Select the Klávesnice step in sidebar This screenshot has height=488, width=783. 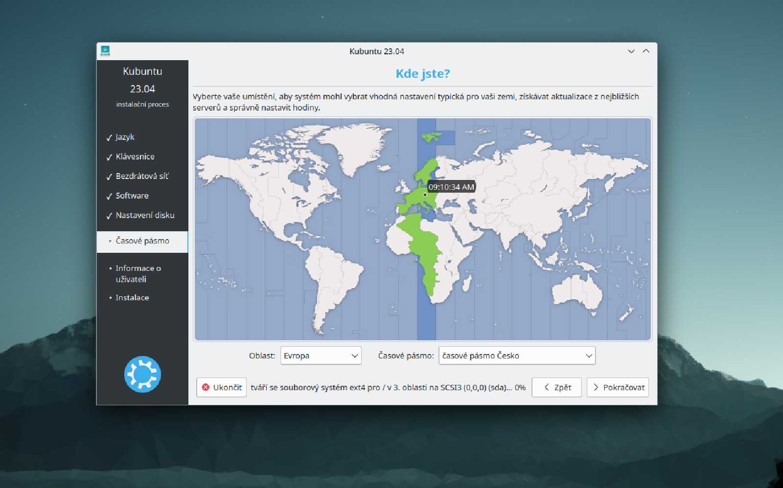[x=135, y=156]
